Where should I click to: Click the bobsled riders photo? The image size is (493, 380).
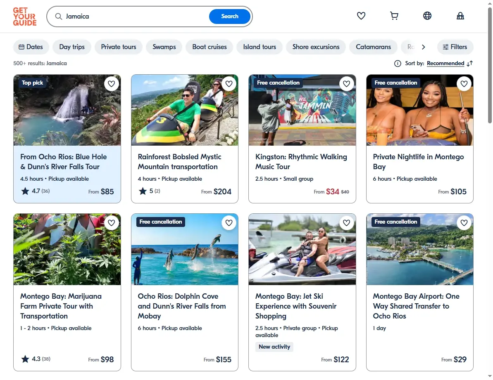pos(185,110)
